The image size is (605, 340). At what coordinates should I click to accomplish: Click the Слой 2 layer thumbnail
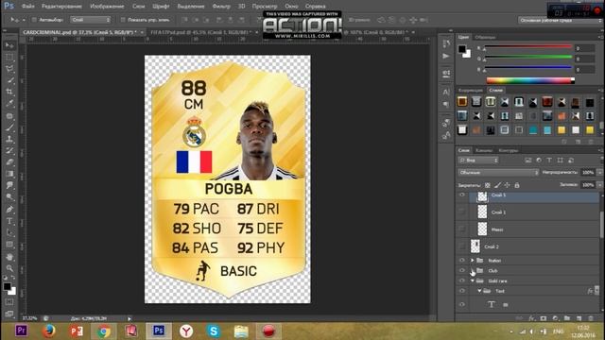tap(475, 246)
